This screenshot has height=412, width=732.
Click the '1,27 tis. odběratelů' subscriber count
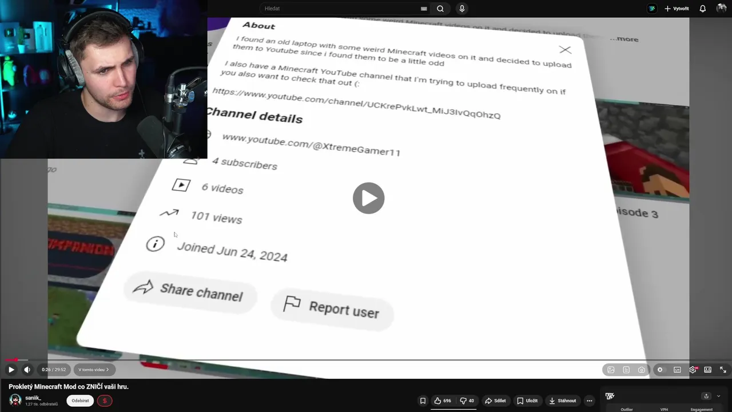pyautogui.click(x=41, y=405)
